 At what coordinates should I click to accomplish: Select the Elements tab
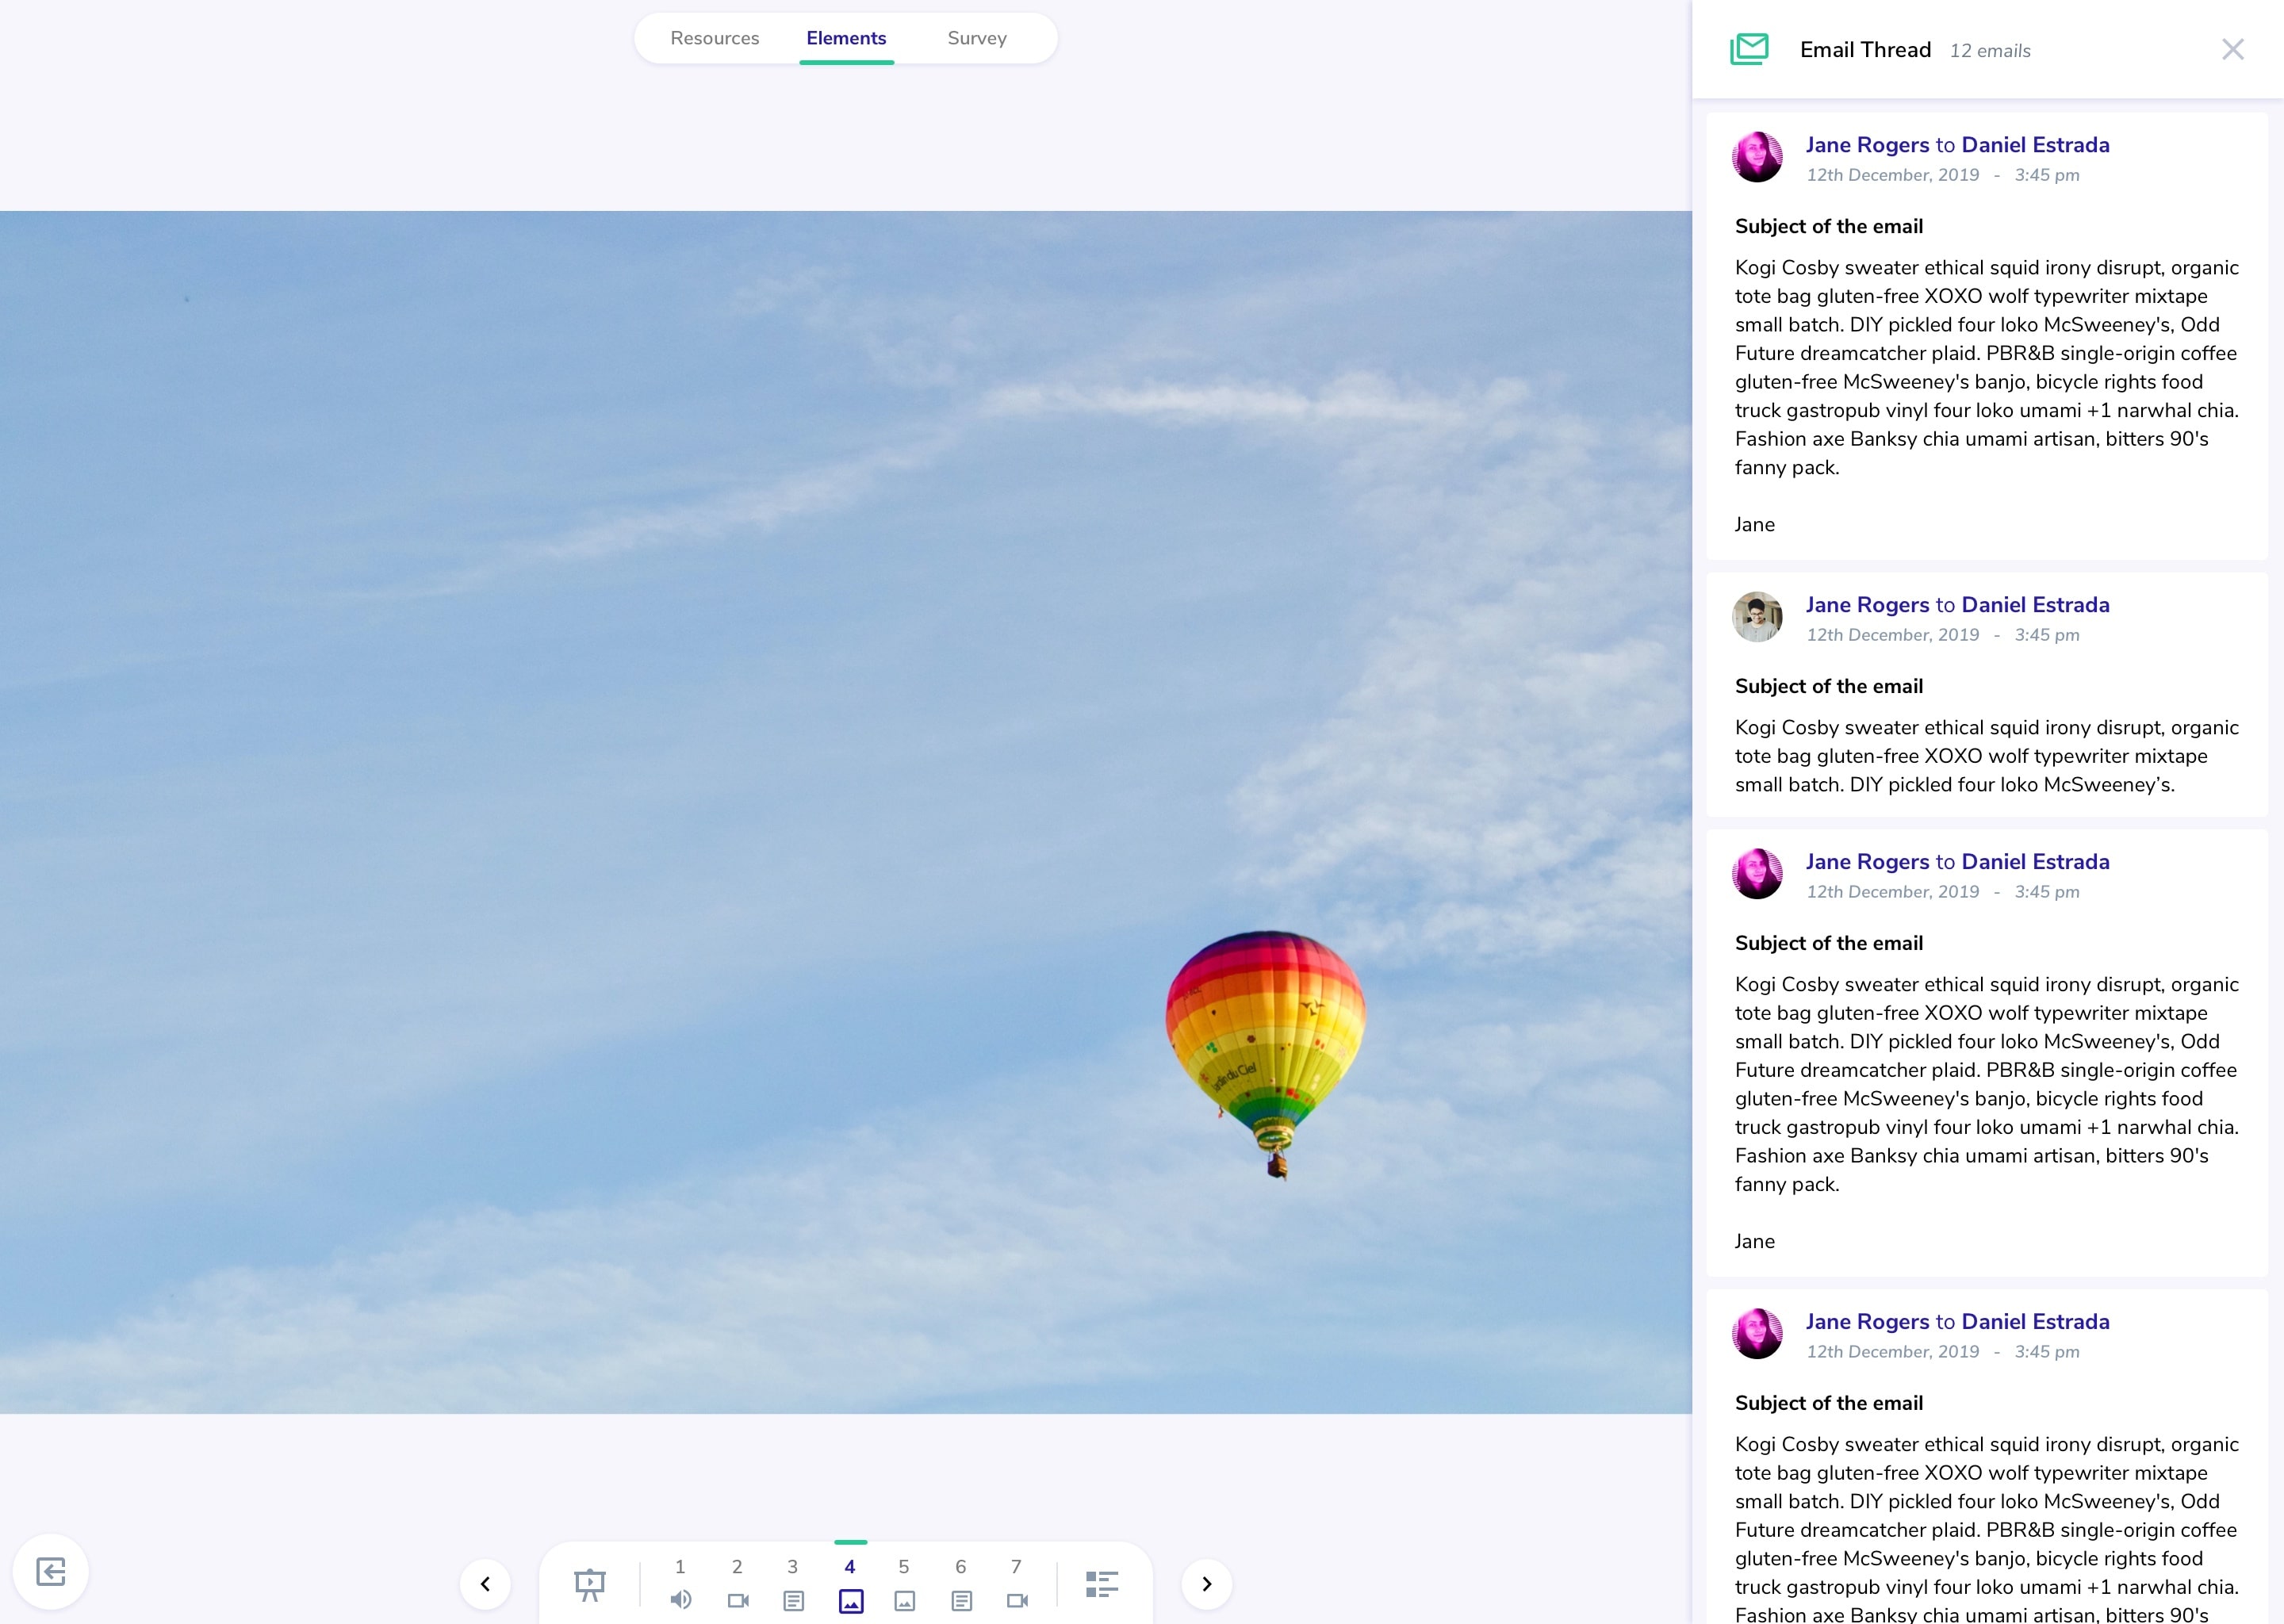[846, 38]
